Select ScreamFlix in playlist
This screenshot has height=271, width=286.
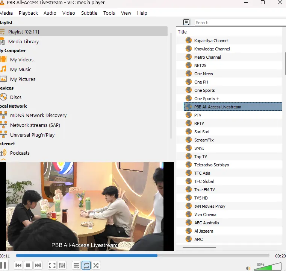pos(233,140)
